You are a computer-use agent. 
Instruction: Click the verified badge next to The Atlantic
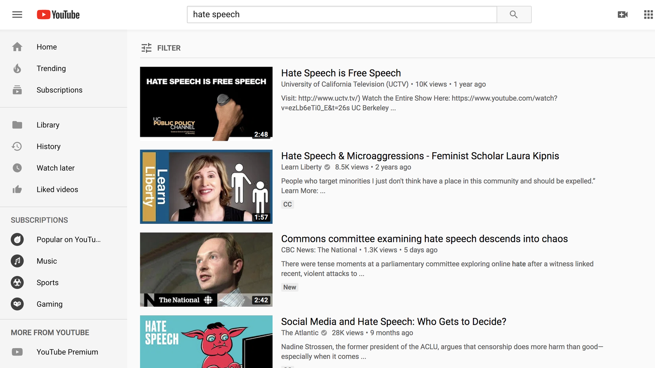click(x=323, y=333)
